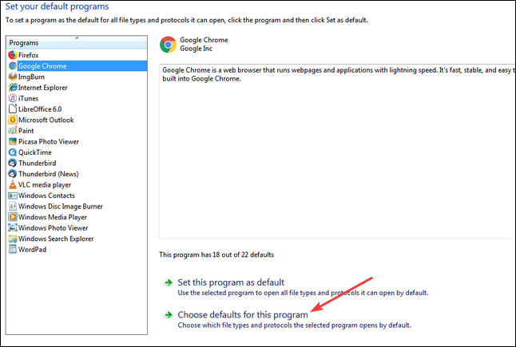Select the Internet Explorer icon
The width and height of the screenshot is (516, 347).
(13, 88)
